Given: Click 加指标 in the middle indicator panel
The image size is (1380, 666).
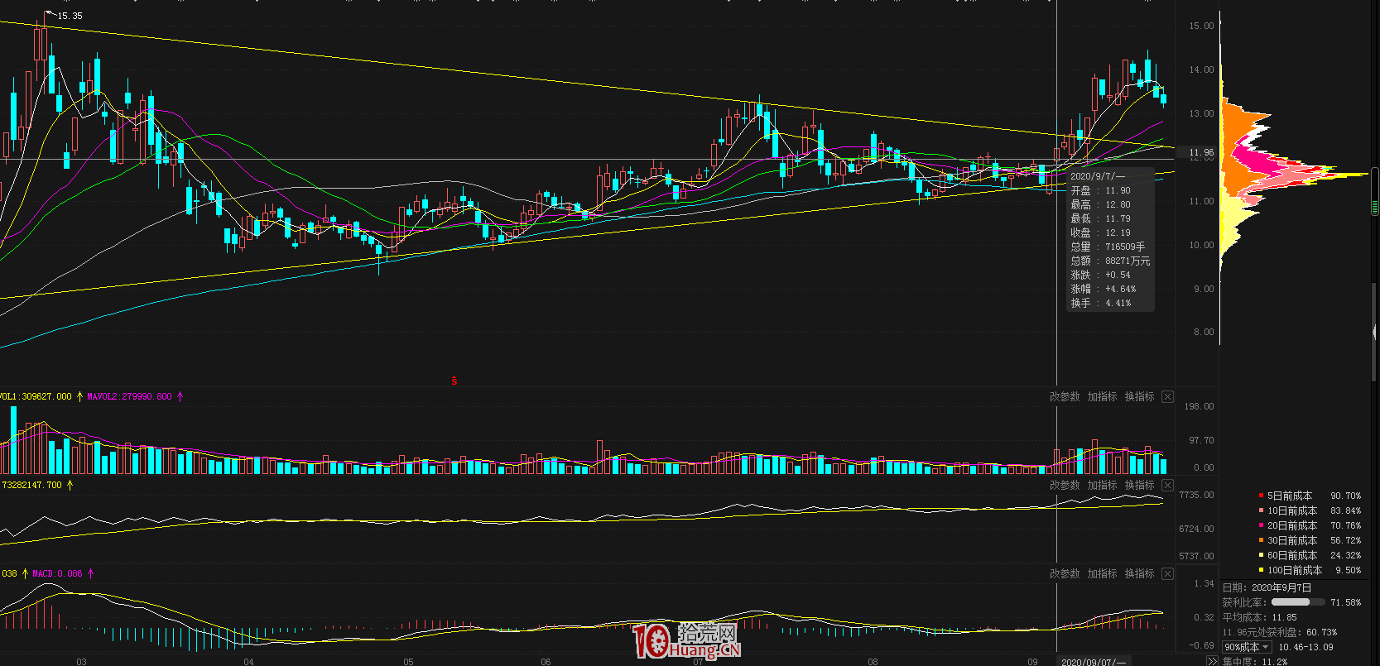Looking at the screenshot, I should [1102, 486].
